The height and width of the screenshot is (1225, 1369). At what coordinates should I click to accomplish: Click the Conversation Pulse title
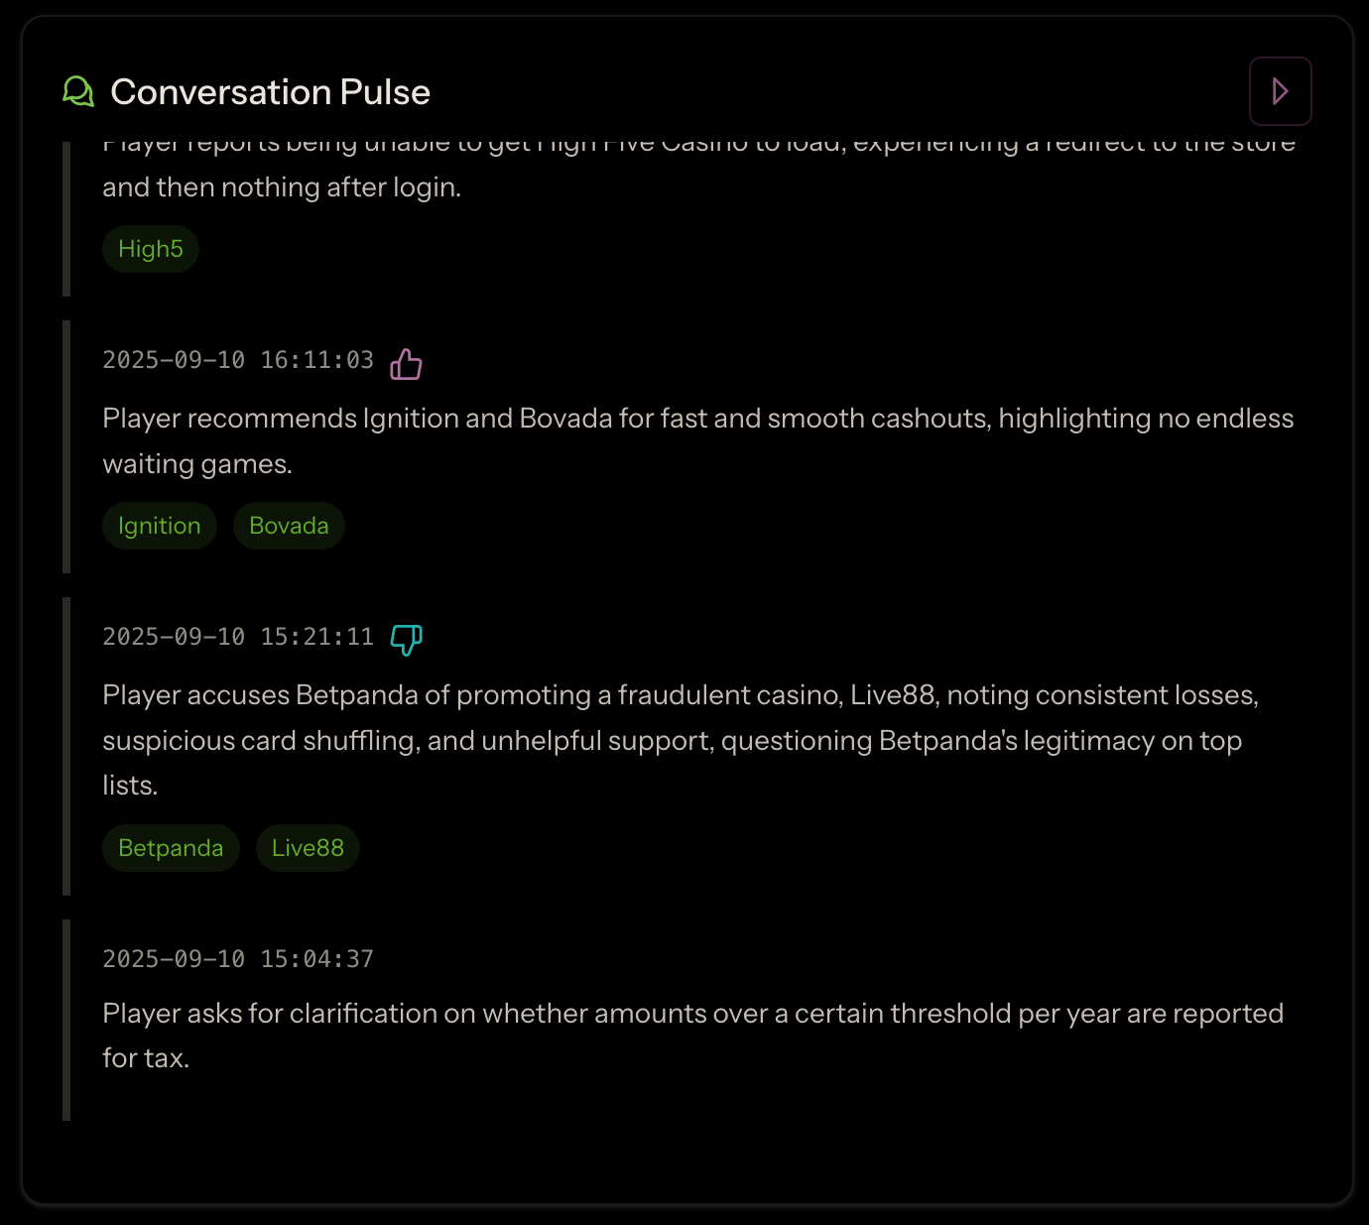point(270,92)
